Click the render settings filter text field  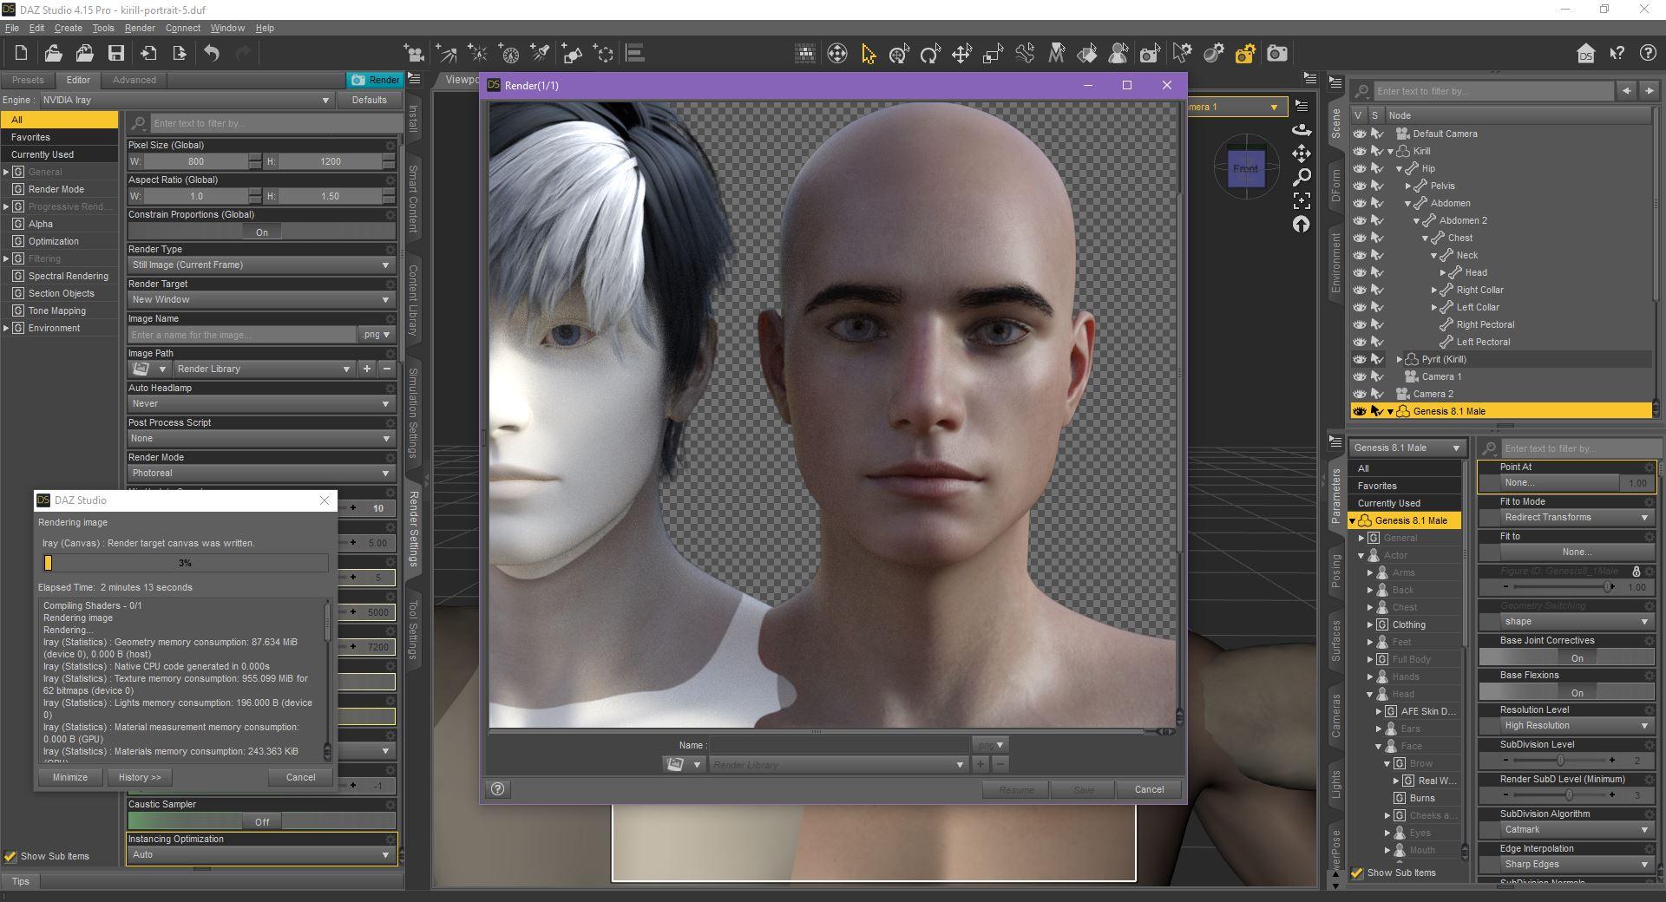coord(269,123)
